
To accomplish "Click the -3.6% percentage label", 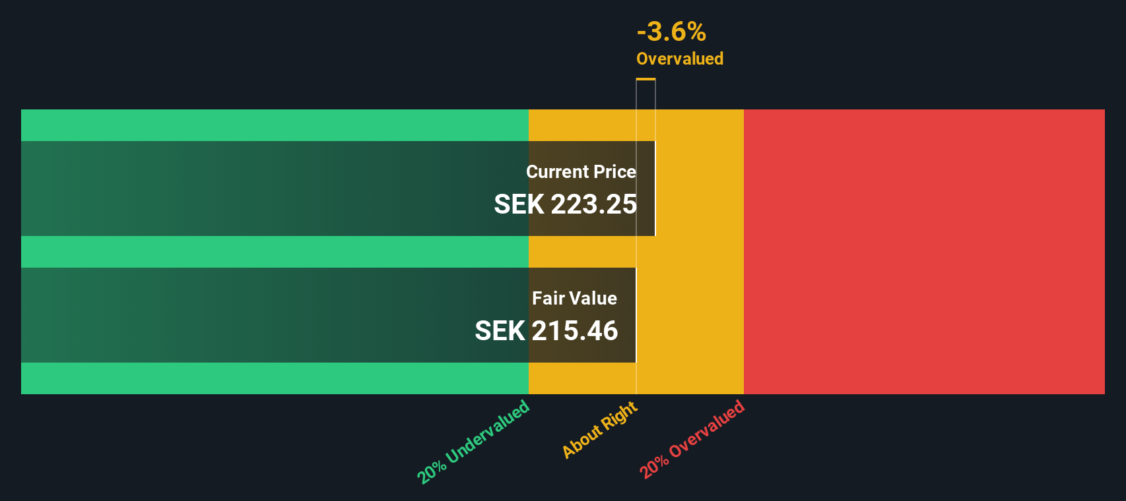I will (671, 32).
